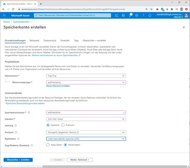
Task: Open the Kontoart dropdown showing StorageV2
Action: coord(86,132)
